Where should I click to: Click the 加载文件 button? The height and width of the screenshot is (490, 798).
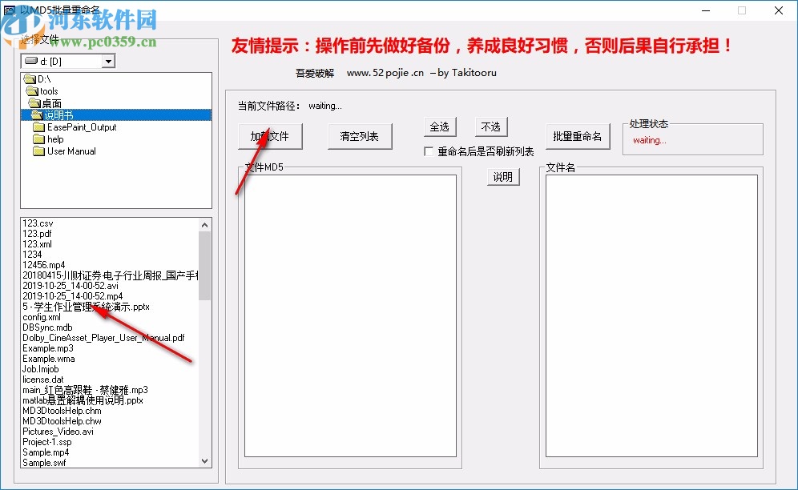(270, 135)
